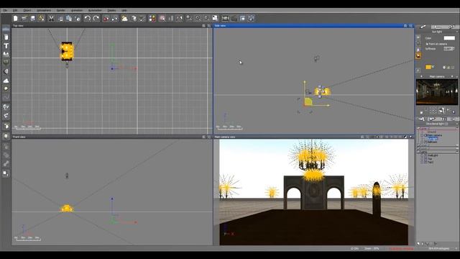
Task: Select the terrain mountain tool
Action: coord(6,54)
